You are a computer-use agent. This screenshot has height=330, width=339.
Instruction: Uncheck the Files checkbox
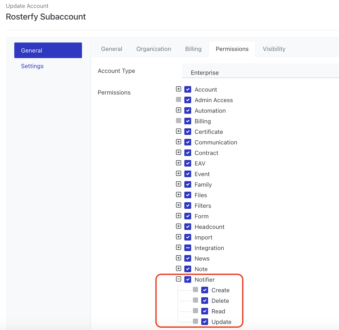188,195
